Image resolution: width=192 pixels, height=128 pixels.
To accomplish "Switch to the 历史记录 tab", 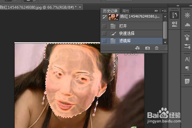I will (110, 11).
